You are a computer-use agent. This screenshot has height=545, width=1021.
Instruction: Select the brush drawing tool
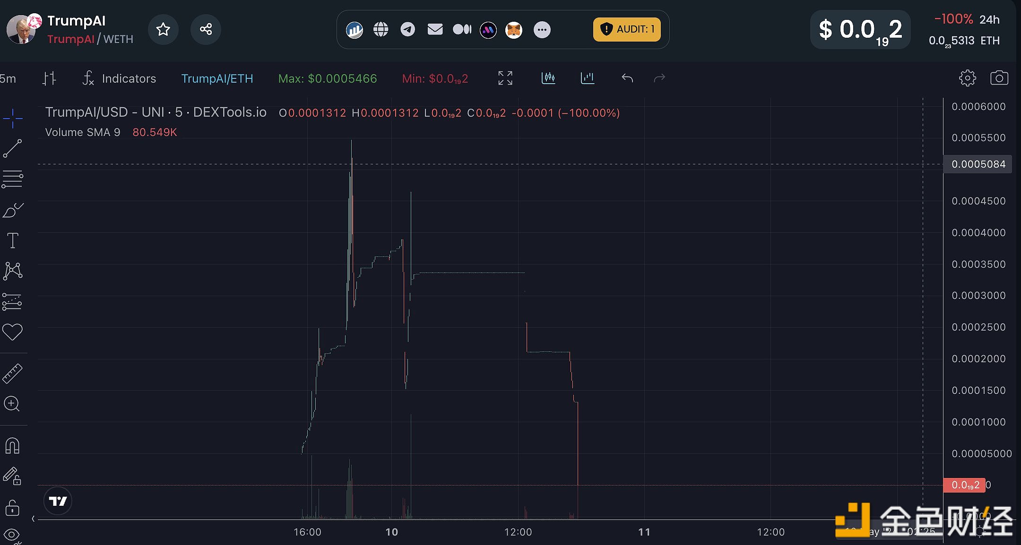(13, 210)
